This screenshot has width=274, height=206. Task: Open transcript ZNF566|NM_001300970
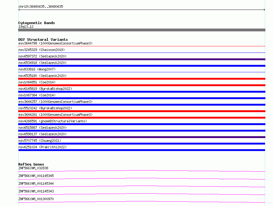coord(36,199)
